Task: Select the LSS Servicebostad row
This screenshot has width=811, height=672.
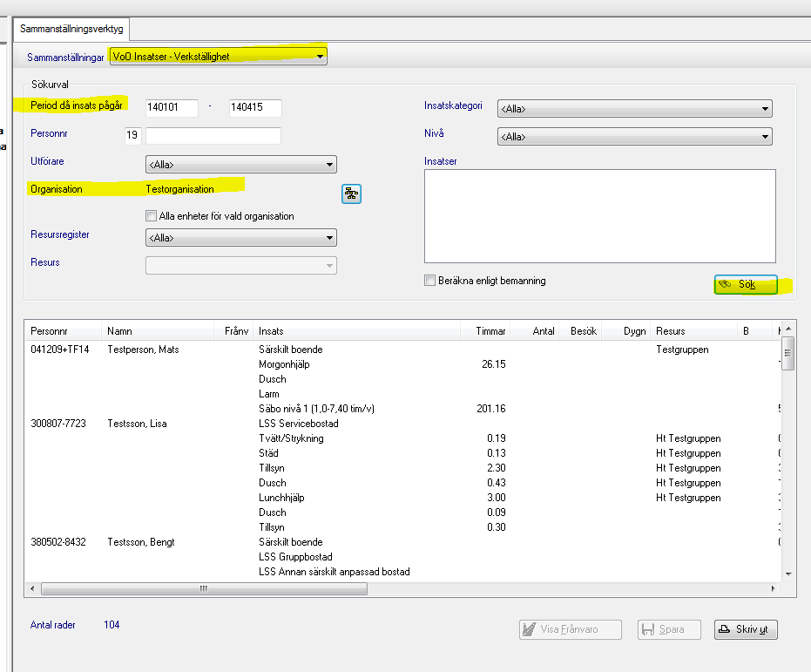Action: coord(403,424)
